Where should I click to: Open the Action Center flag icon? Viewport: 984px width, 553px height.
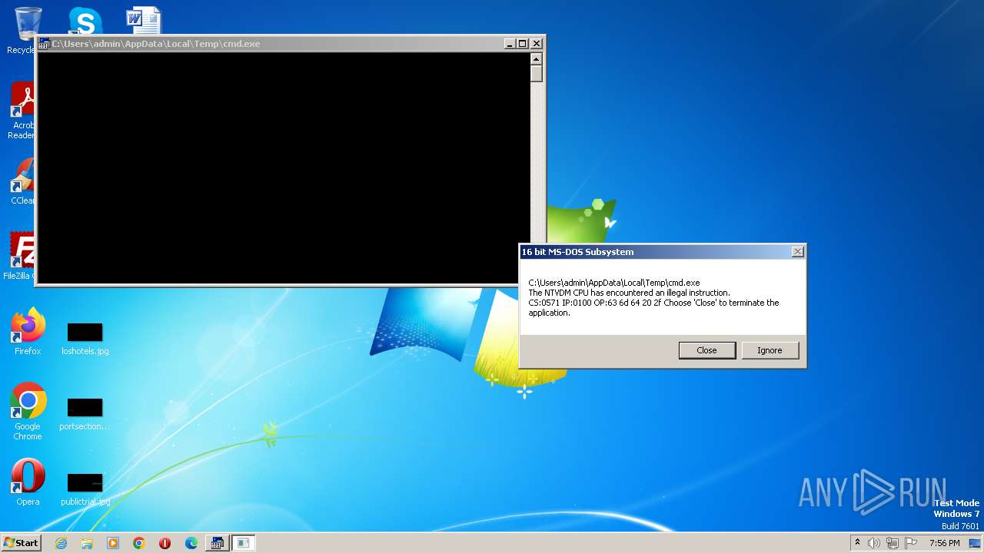[909, 543]
